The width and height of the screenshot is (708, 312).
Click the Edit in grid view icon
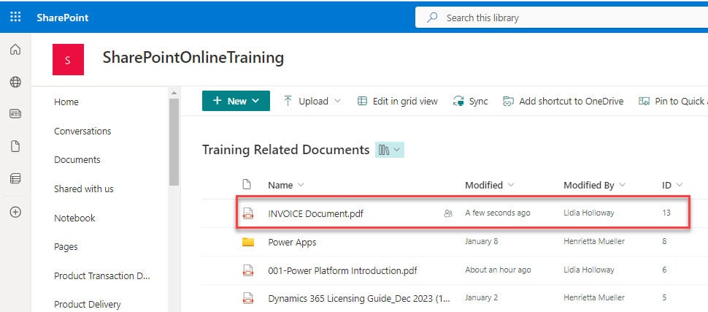(362, 101)
